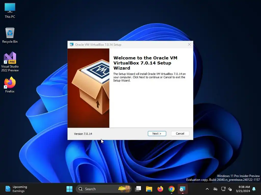Image resolution: width=261 pixels, height=195 pixels.
Task: Cancel the VirtualBox installation
Action: [180, 134]
